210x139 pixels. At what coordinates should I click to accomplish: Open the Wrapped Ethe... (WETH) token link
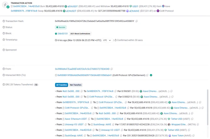(179, 124)
